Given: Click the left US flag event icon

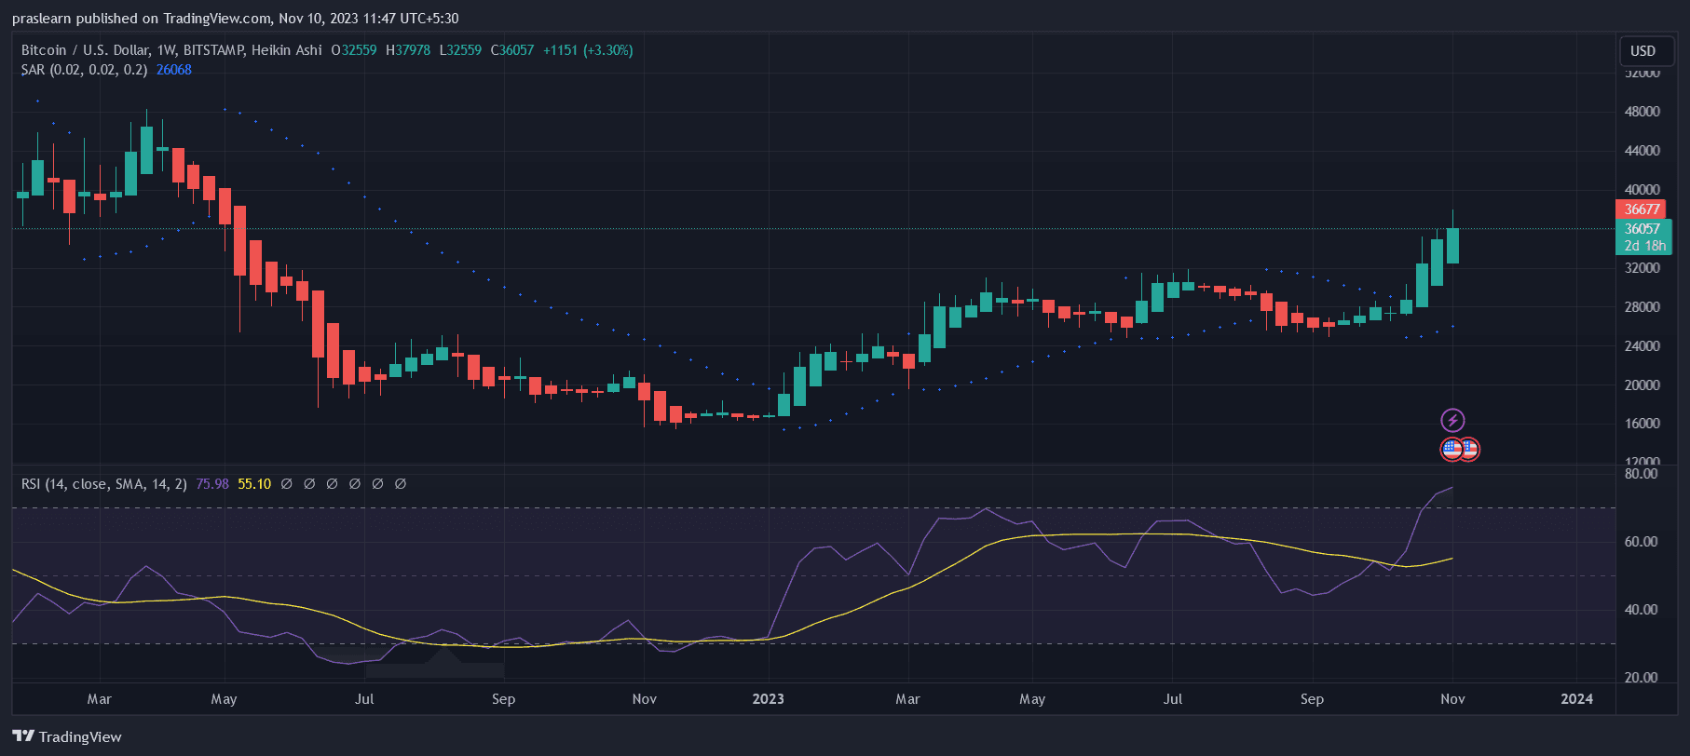Looking at the screenshot, I should click(1451, 450).
